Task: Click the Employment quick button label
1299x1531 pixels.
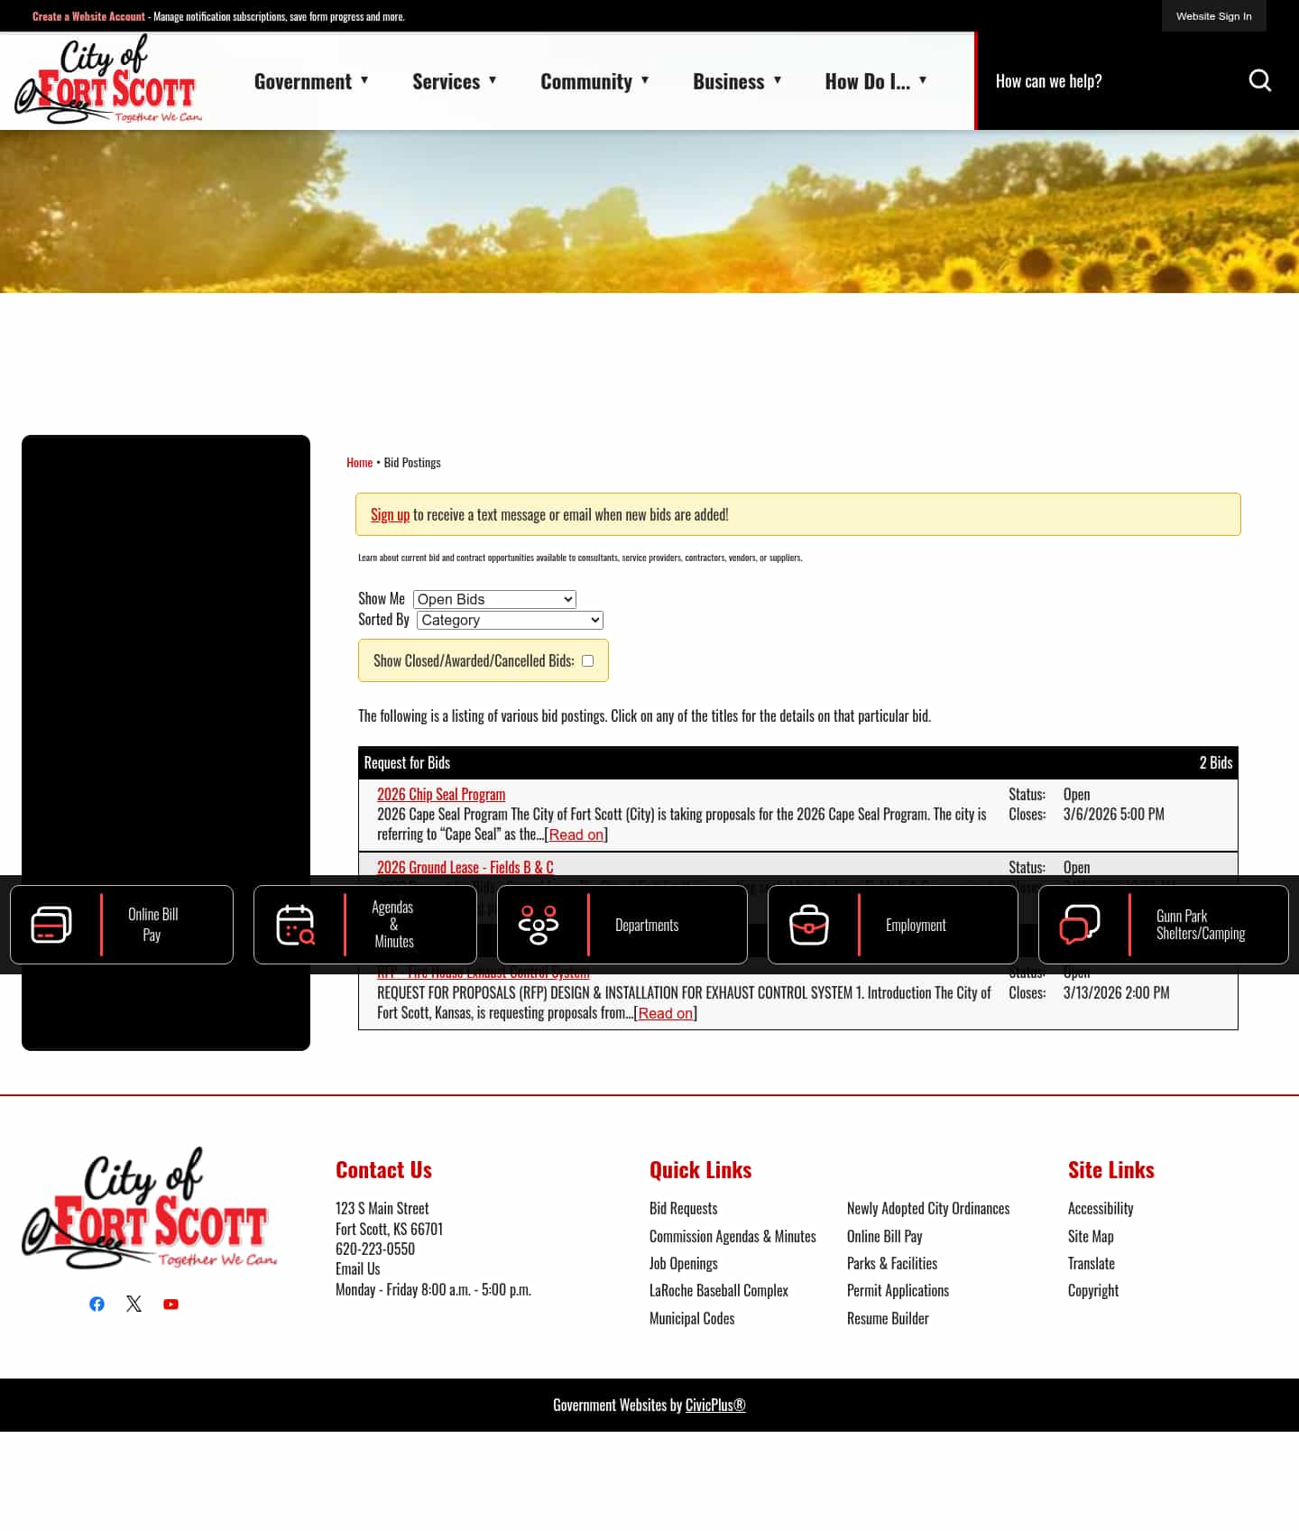Action: tap(916, 925)
